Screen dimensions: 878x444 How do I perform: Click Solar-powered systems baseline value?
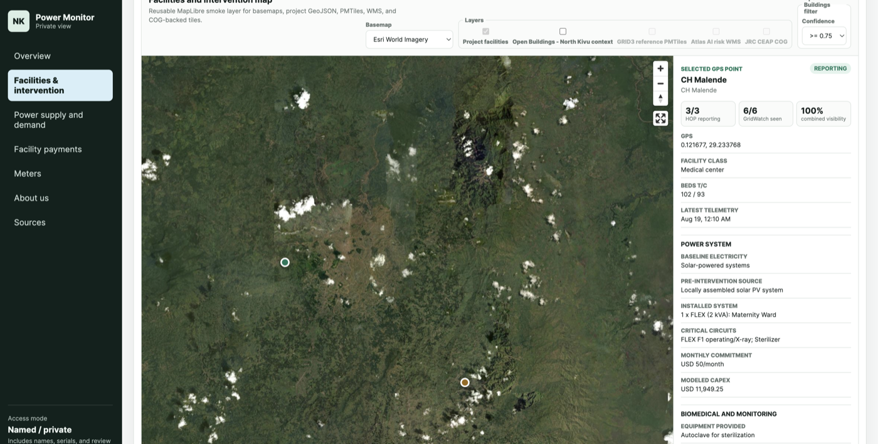click(x=715, y=265)
